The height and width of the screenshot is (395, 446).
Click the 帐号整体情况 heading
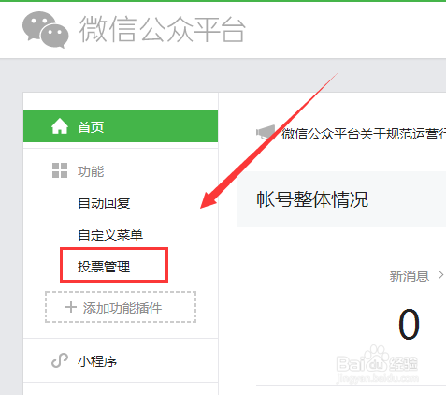312,199
